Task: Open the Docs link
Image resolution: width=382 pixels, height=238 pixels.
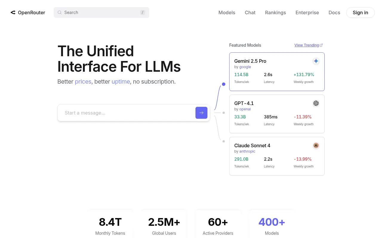Action: pos(334,12)
